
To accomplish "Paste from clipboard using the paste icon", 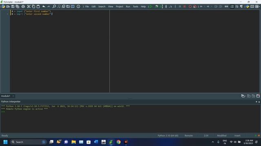I will [38, 6].
